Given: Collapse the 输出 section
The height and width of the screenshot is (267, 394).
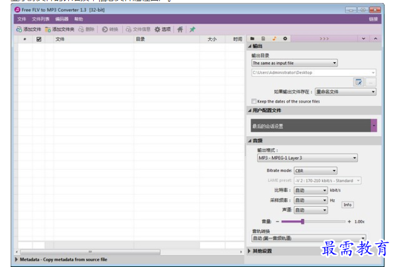Looking at the screenshot, I should click(250, 46).
